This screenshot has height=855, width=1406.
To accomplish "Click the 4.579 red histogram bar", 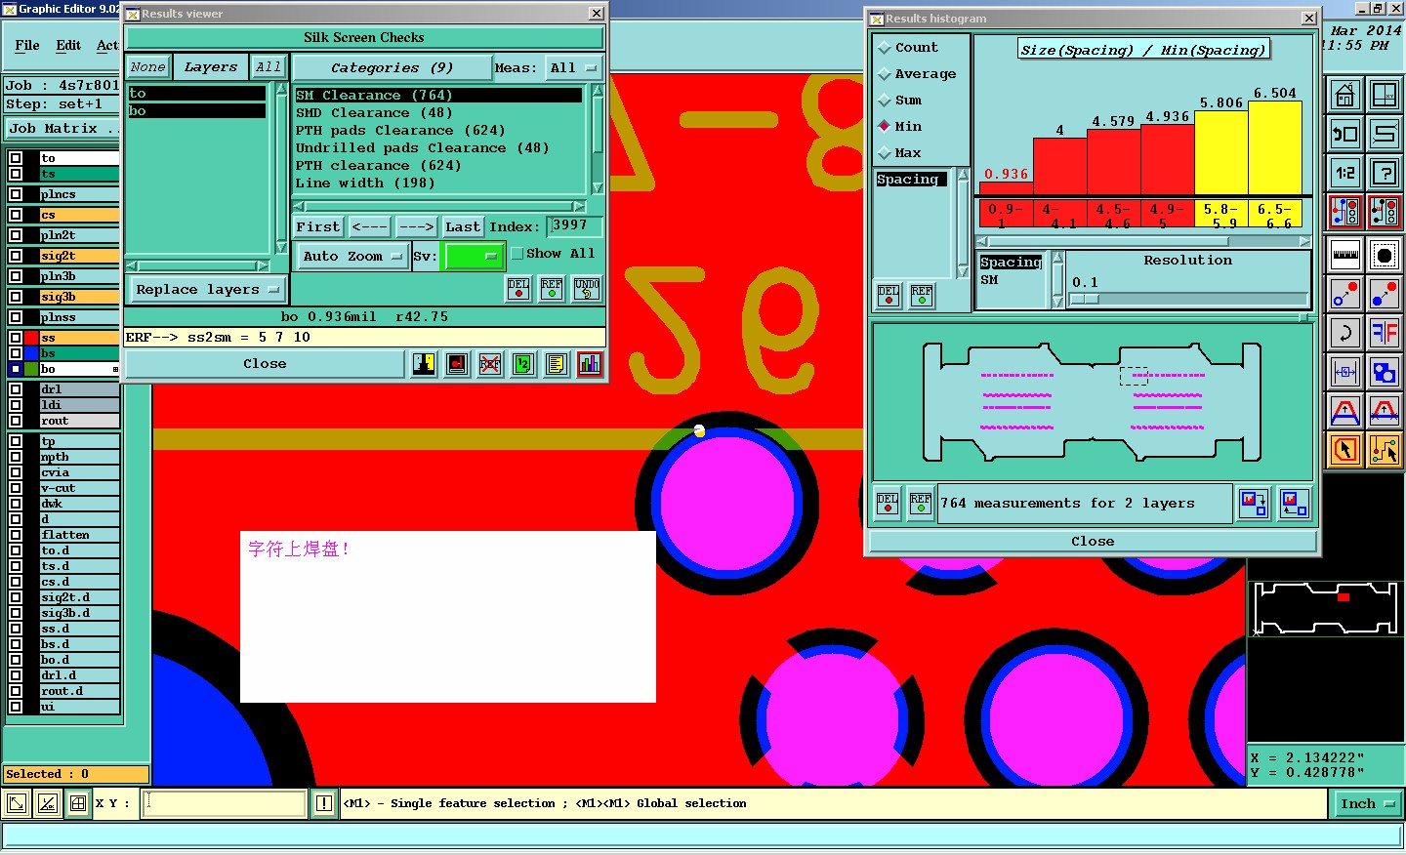I will point(1113,162).
